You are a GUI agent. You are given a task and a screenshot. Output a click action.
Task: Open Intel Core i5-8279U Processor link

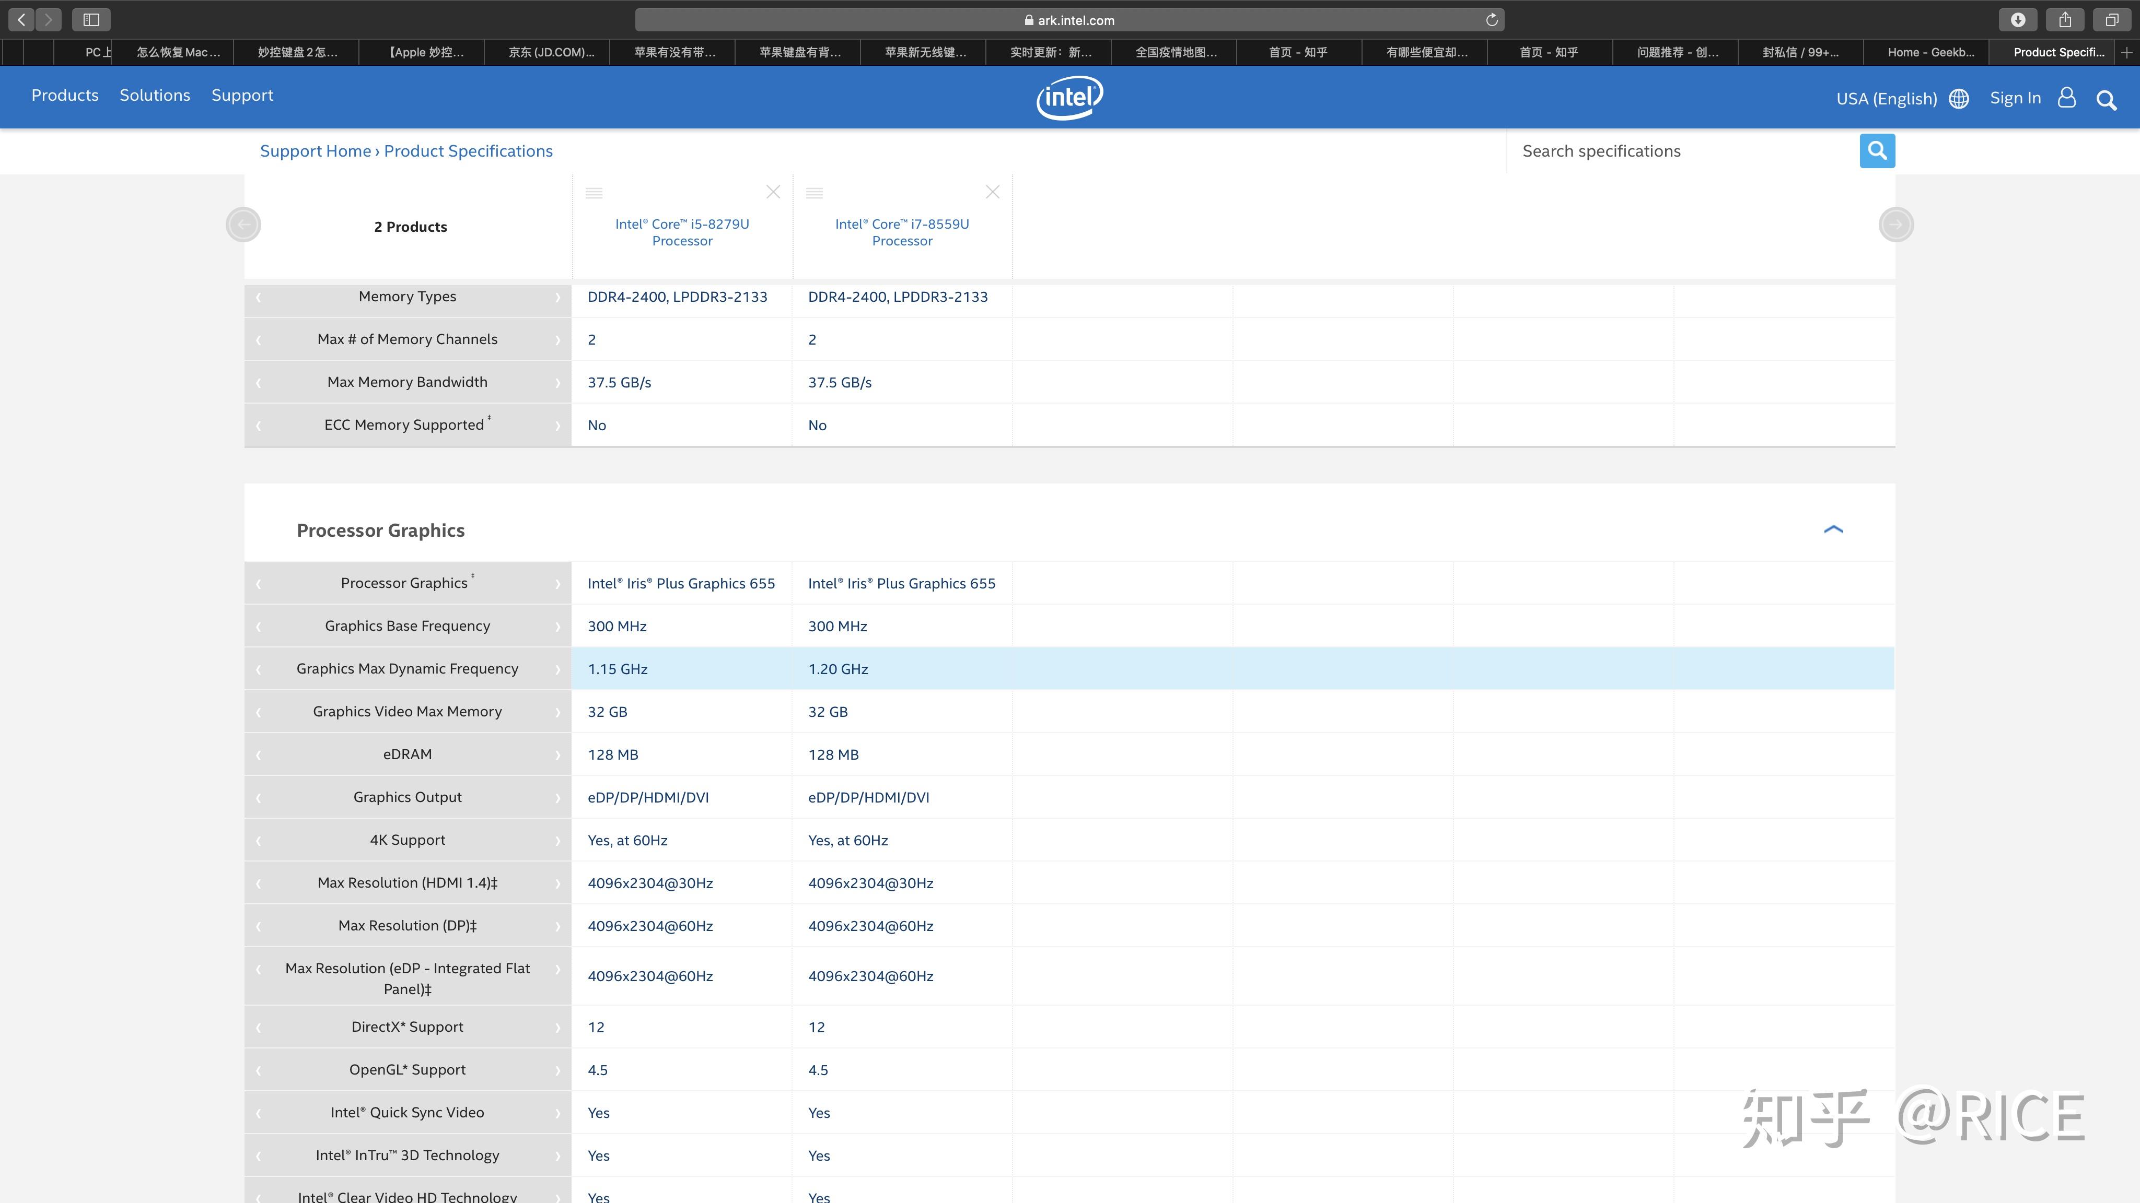pyautogui.click(x=682, y=232)
